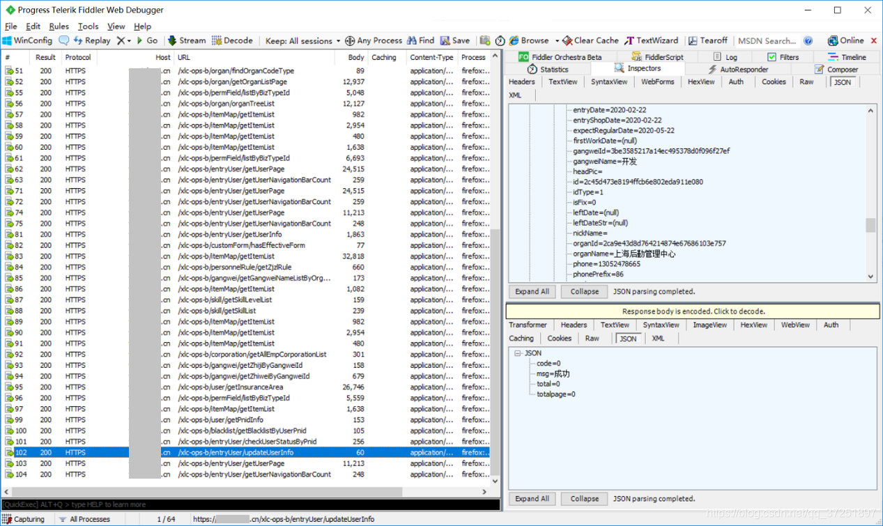
Task: Tearoff the inspectors panel
Action: 707,40
